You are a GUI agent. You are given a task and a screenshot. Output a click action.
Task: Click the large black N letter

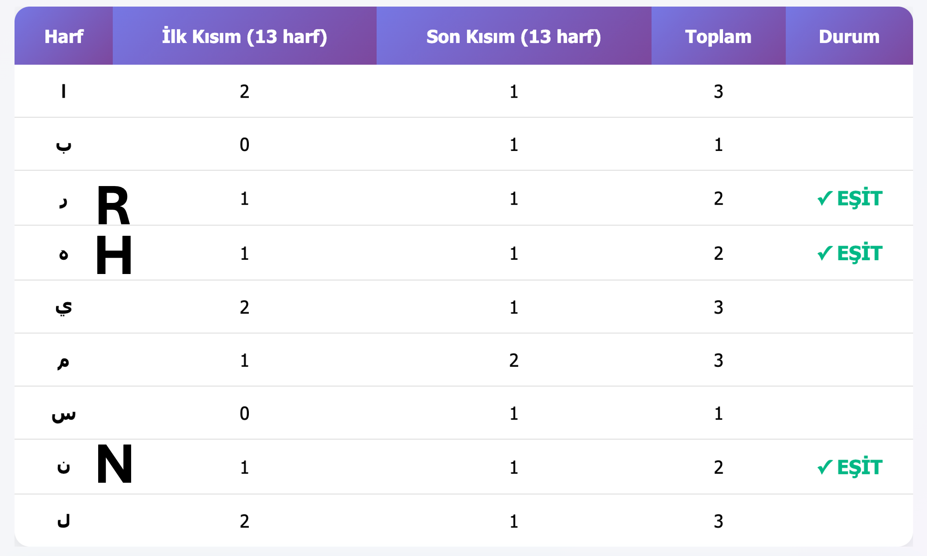point(114,464)
